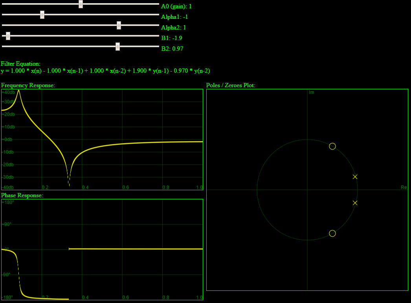Image resolution: width=411 pixels, height=303 pixels.
Task: Click the "B1: -1.9" value label
Action: 171,38
